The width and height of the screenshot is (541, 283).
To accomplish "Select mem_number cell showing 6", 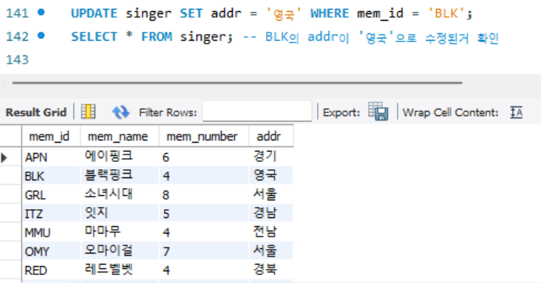I will (204, 157).
